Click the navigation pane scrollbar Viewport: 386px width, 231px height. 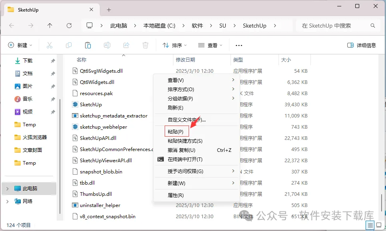[x=60, y=156]
